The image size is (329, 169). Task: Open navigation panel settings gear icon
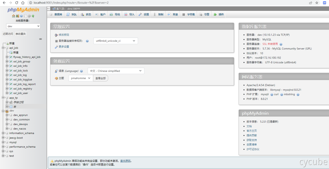[29, 16]
